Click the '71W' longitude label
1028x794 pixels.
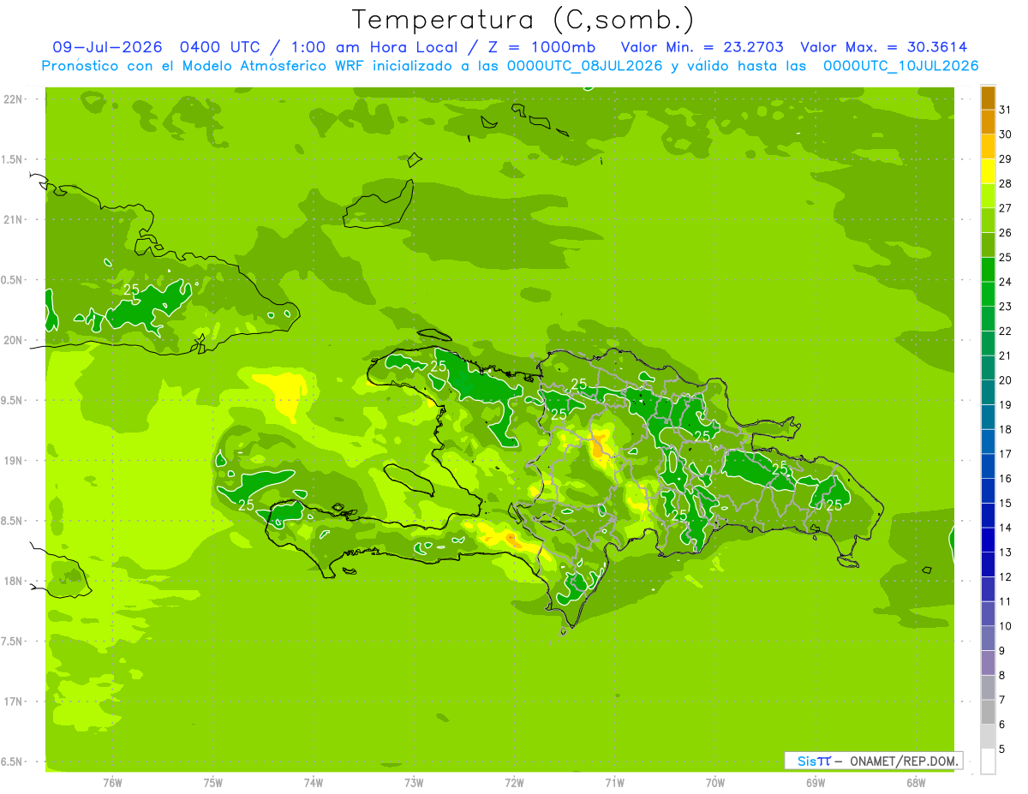[614, 783]
